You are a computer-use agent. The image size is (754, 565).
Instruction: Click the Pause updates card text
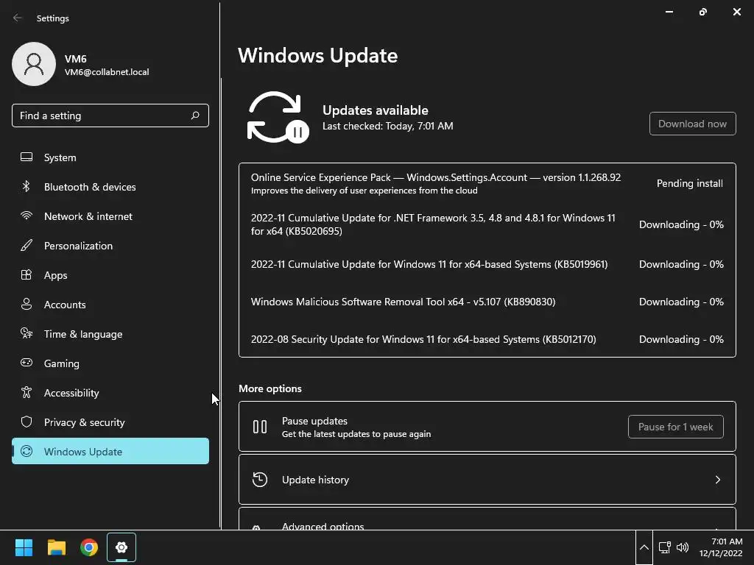(356, 427)
